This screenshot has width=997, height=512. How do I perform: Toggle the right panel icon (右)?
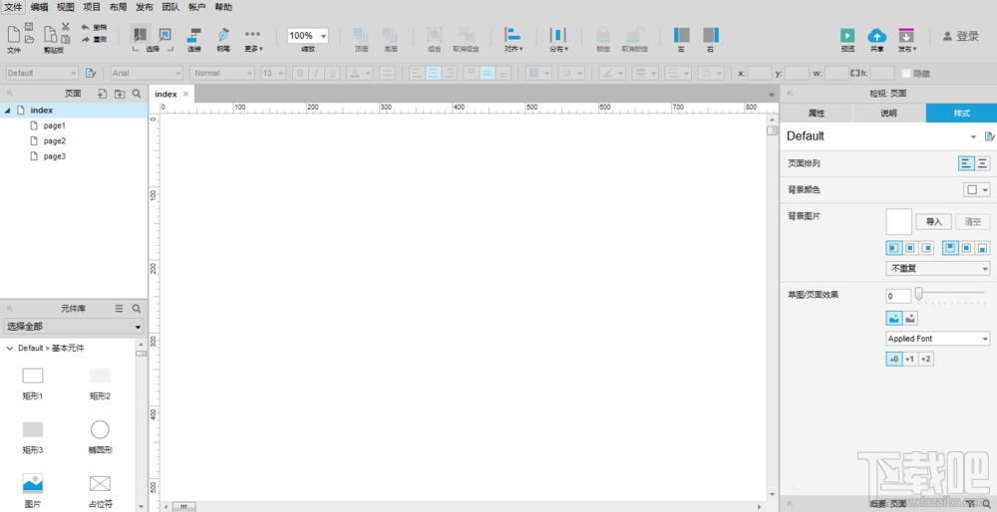point(711,35)
